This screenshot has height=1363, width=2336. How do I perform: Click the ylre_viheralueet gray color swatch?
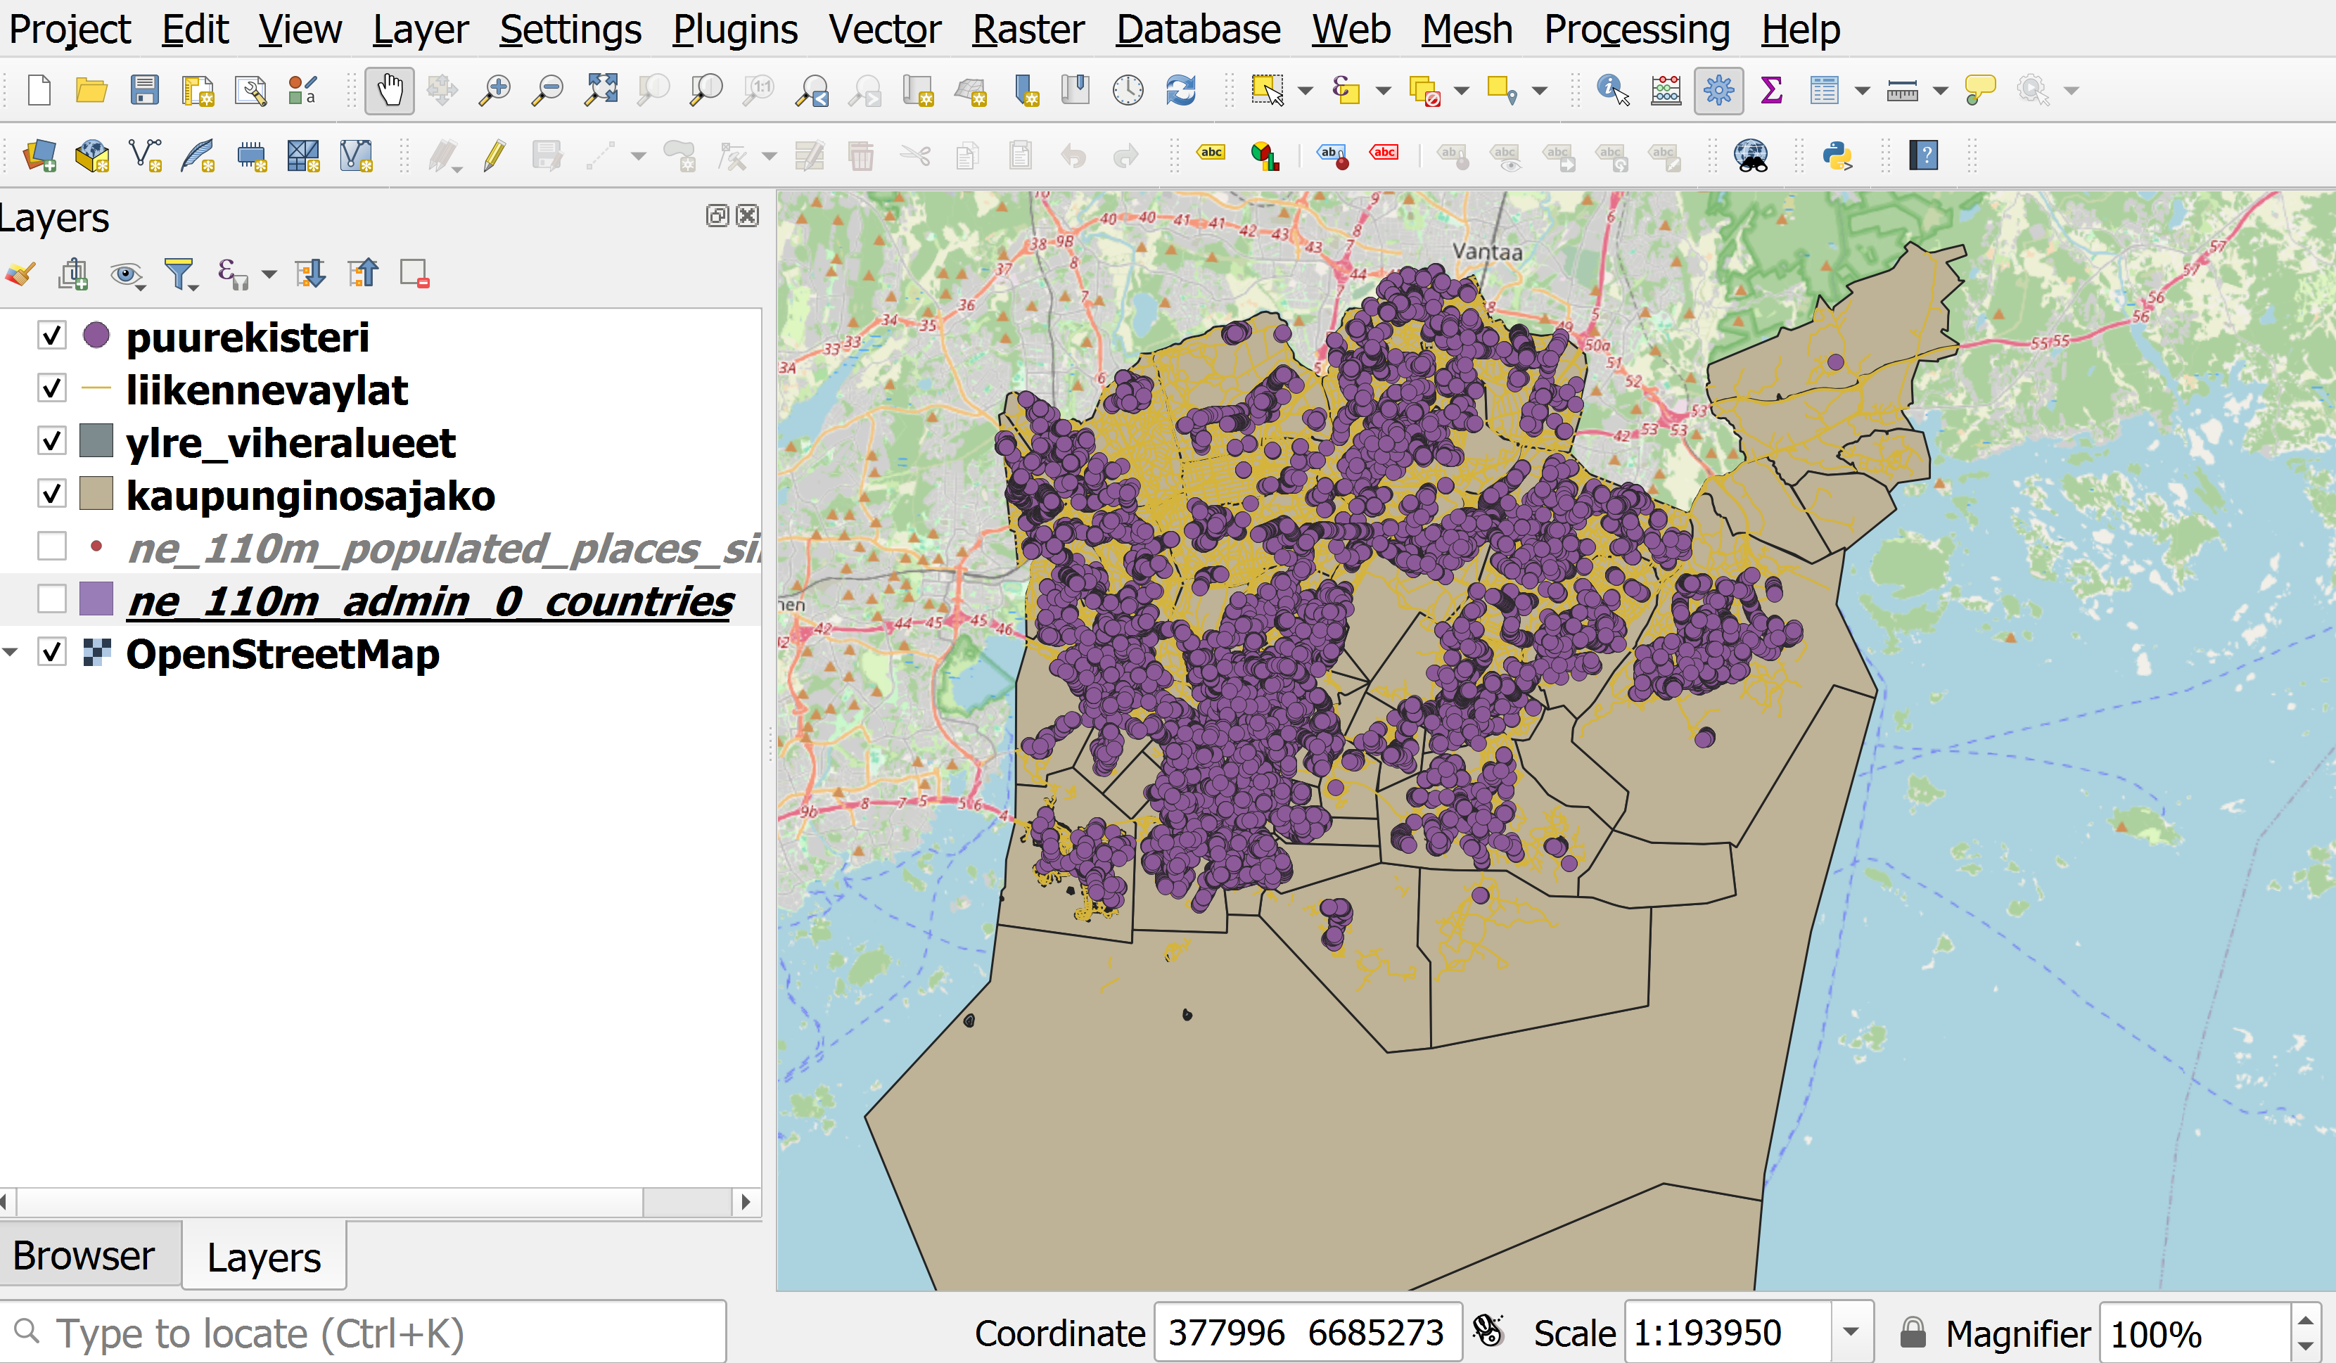click(x=96, y=441)
